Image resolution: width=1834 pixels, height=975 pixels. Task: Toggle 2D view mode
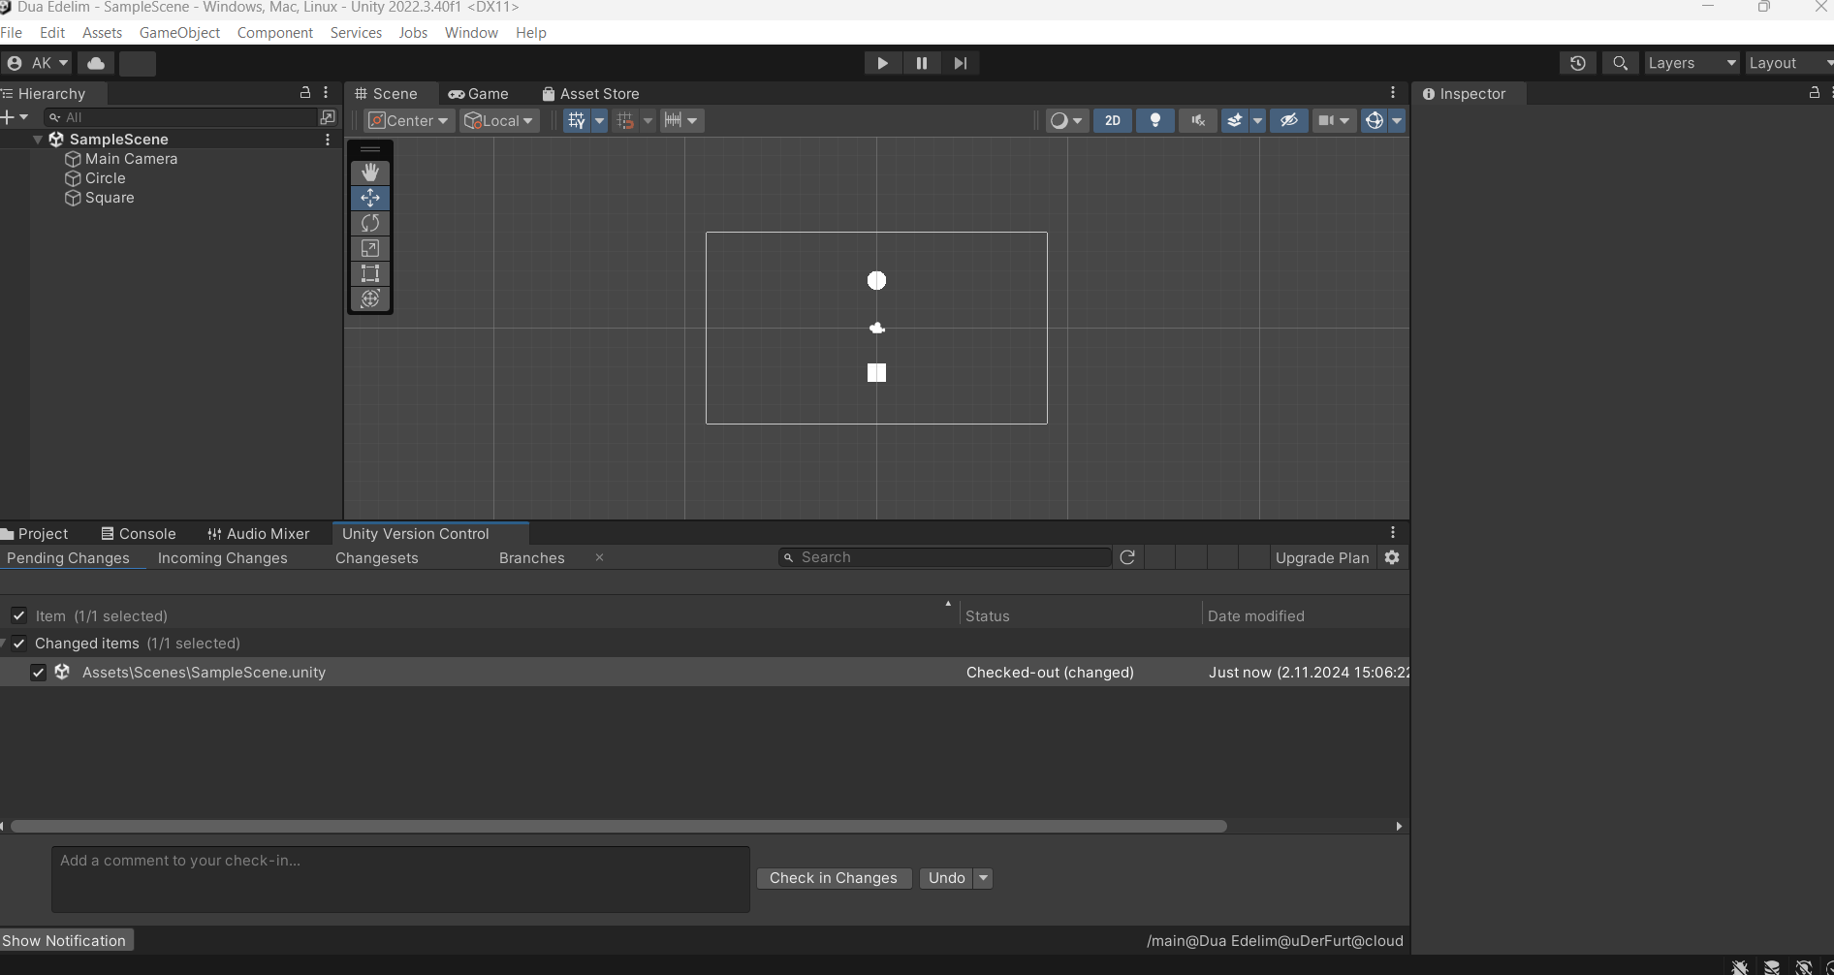click(1113, 120)
